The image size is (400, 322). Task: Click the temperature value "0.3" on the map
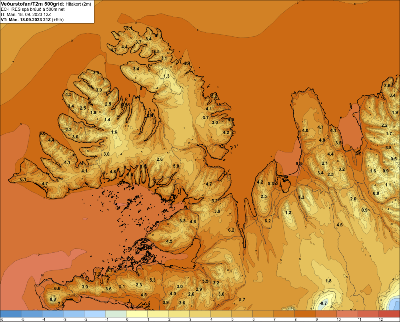[53, 299]
